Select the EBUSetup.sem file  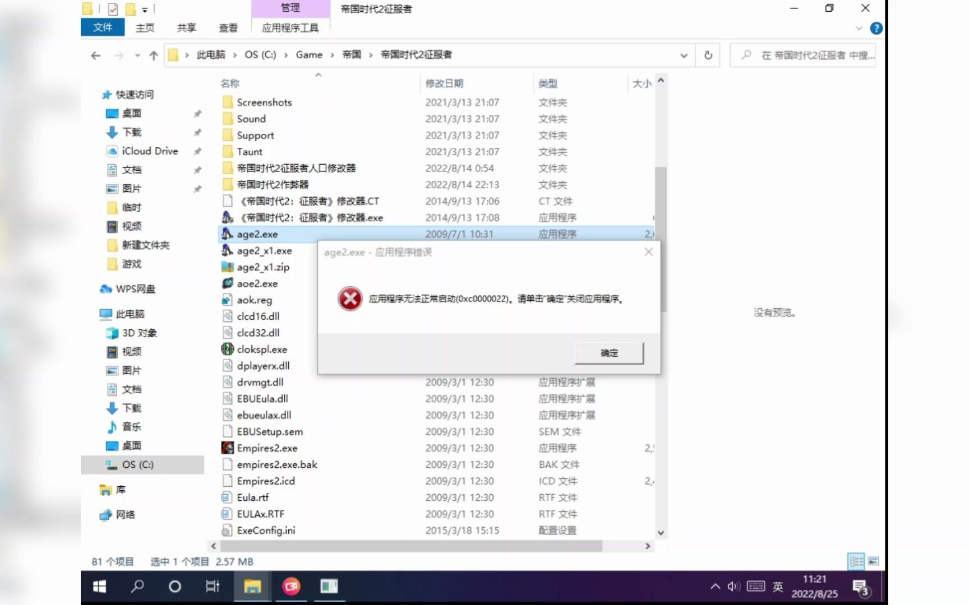coord(269,431)
